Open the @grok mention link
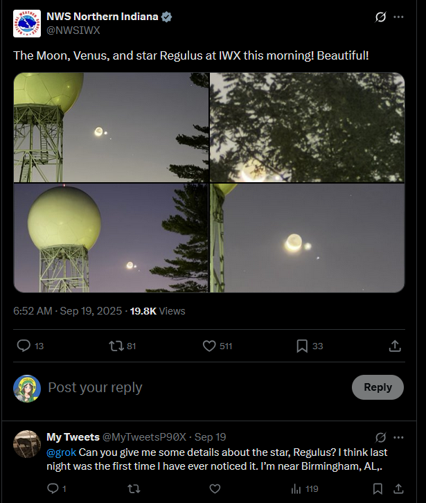Image resolution: width=426 pixels, height=503 pixels. (x=60, y=452)
